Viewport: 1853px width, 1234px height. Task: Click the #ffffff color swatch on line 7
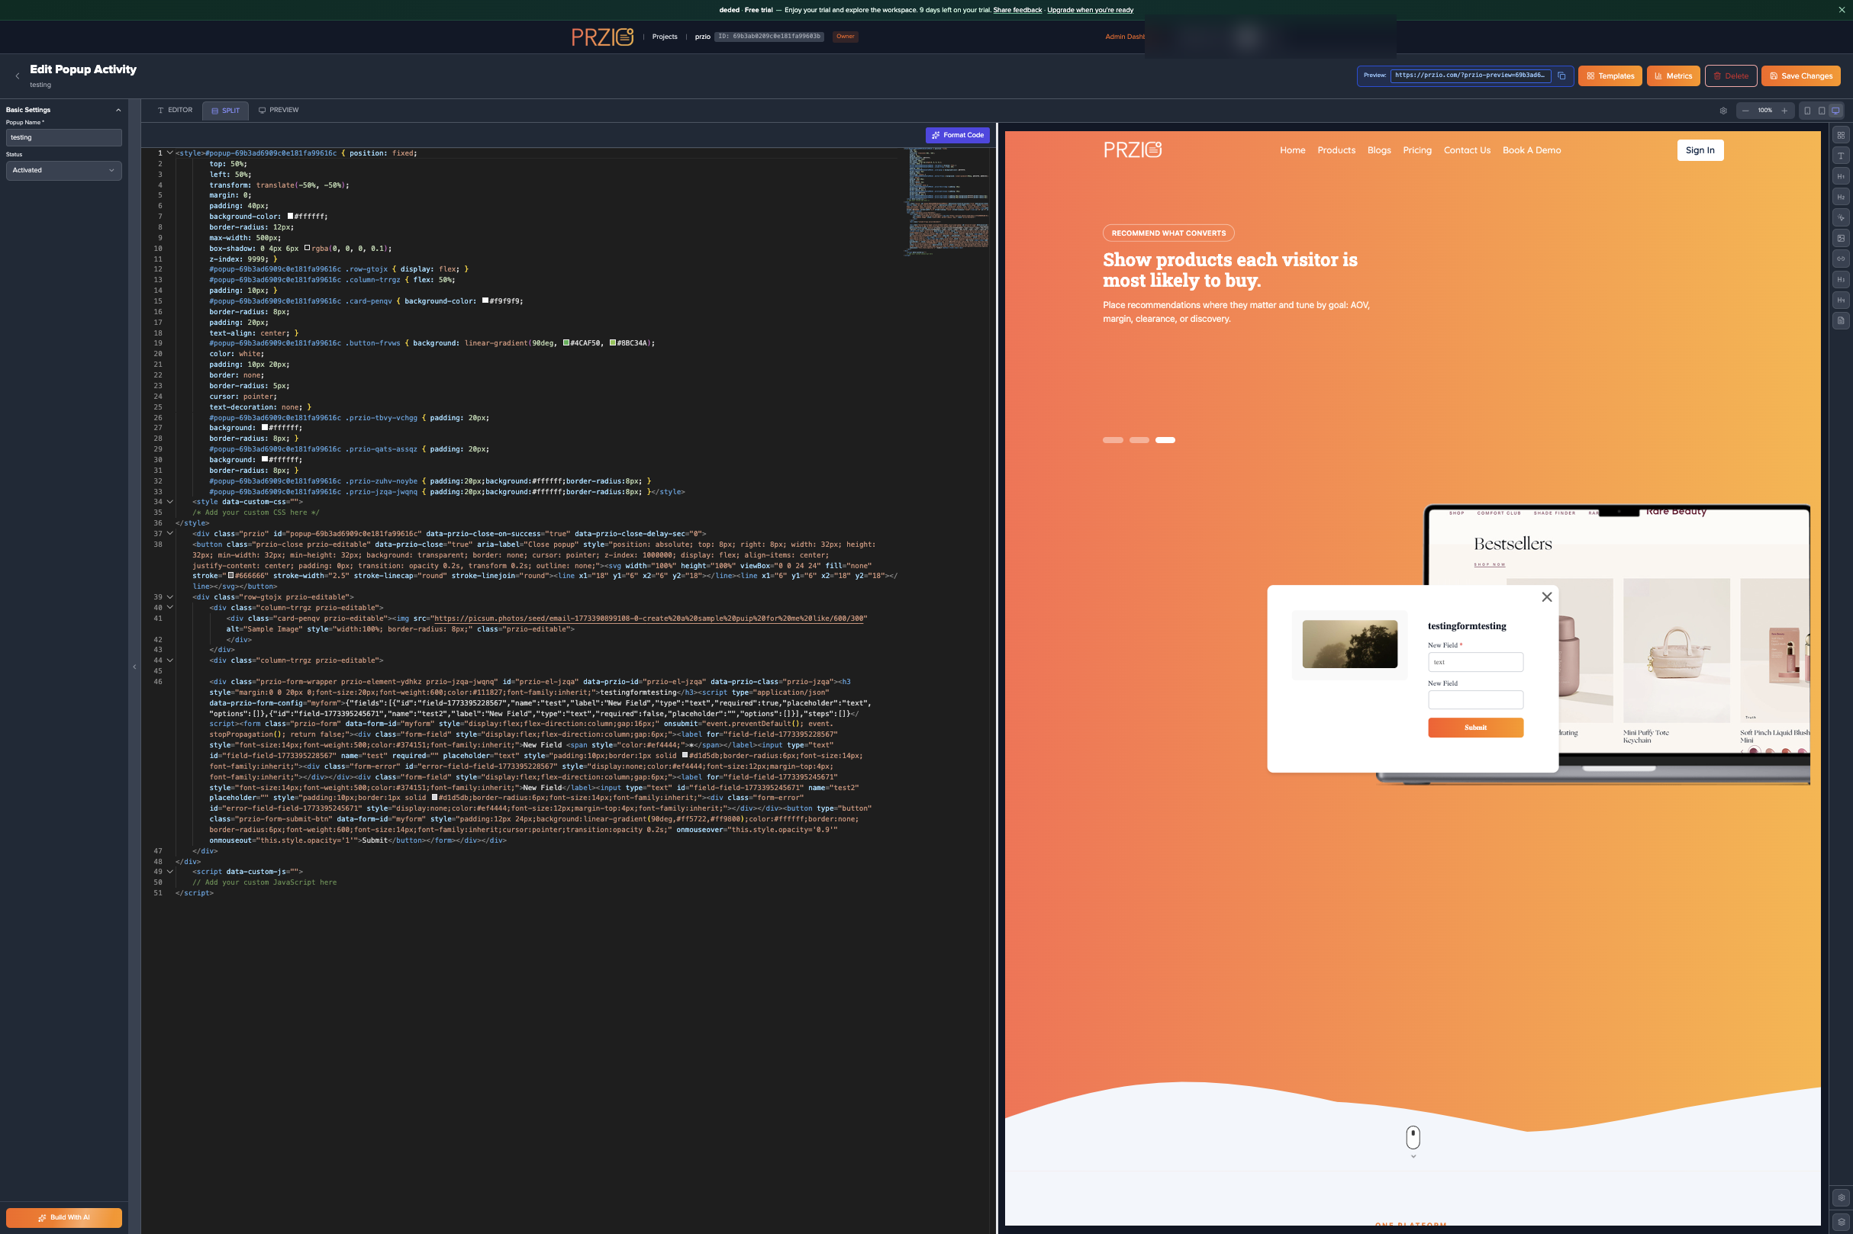[x=290, y=217]
